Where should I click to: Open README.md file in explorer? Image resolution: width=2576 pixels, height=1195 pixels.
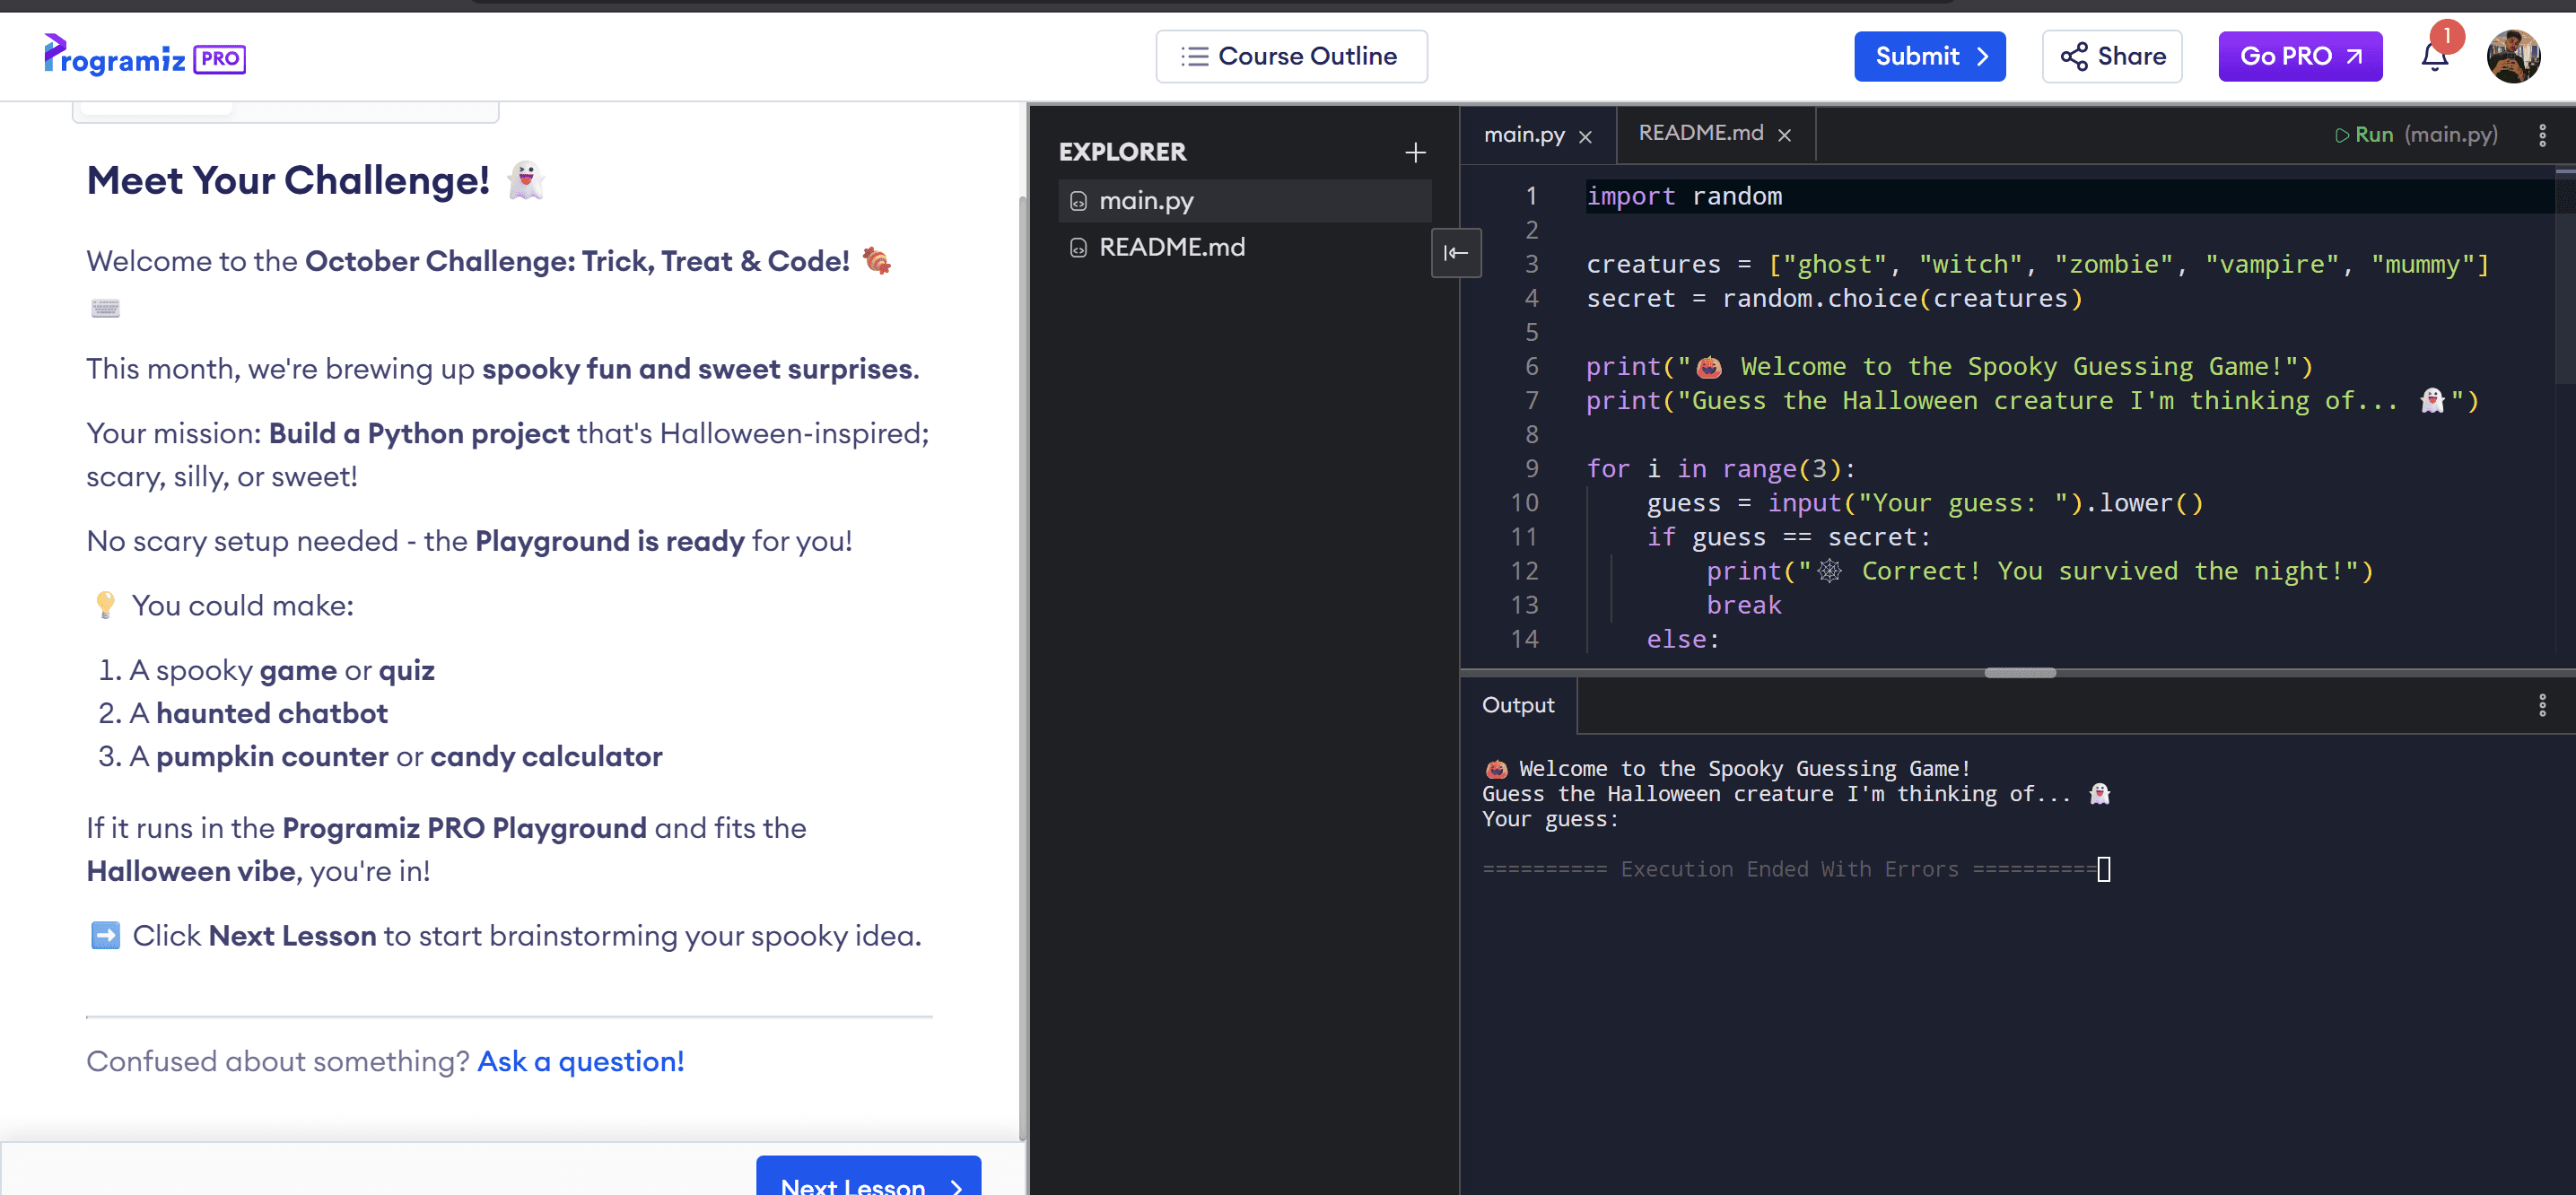(x=1171, y=247)
